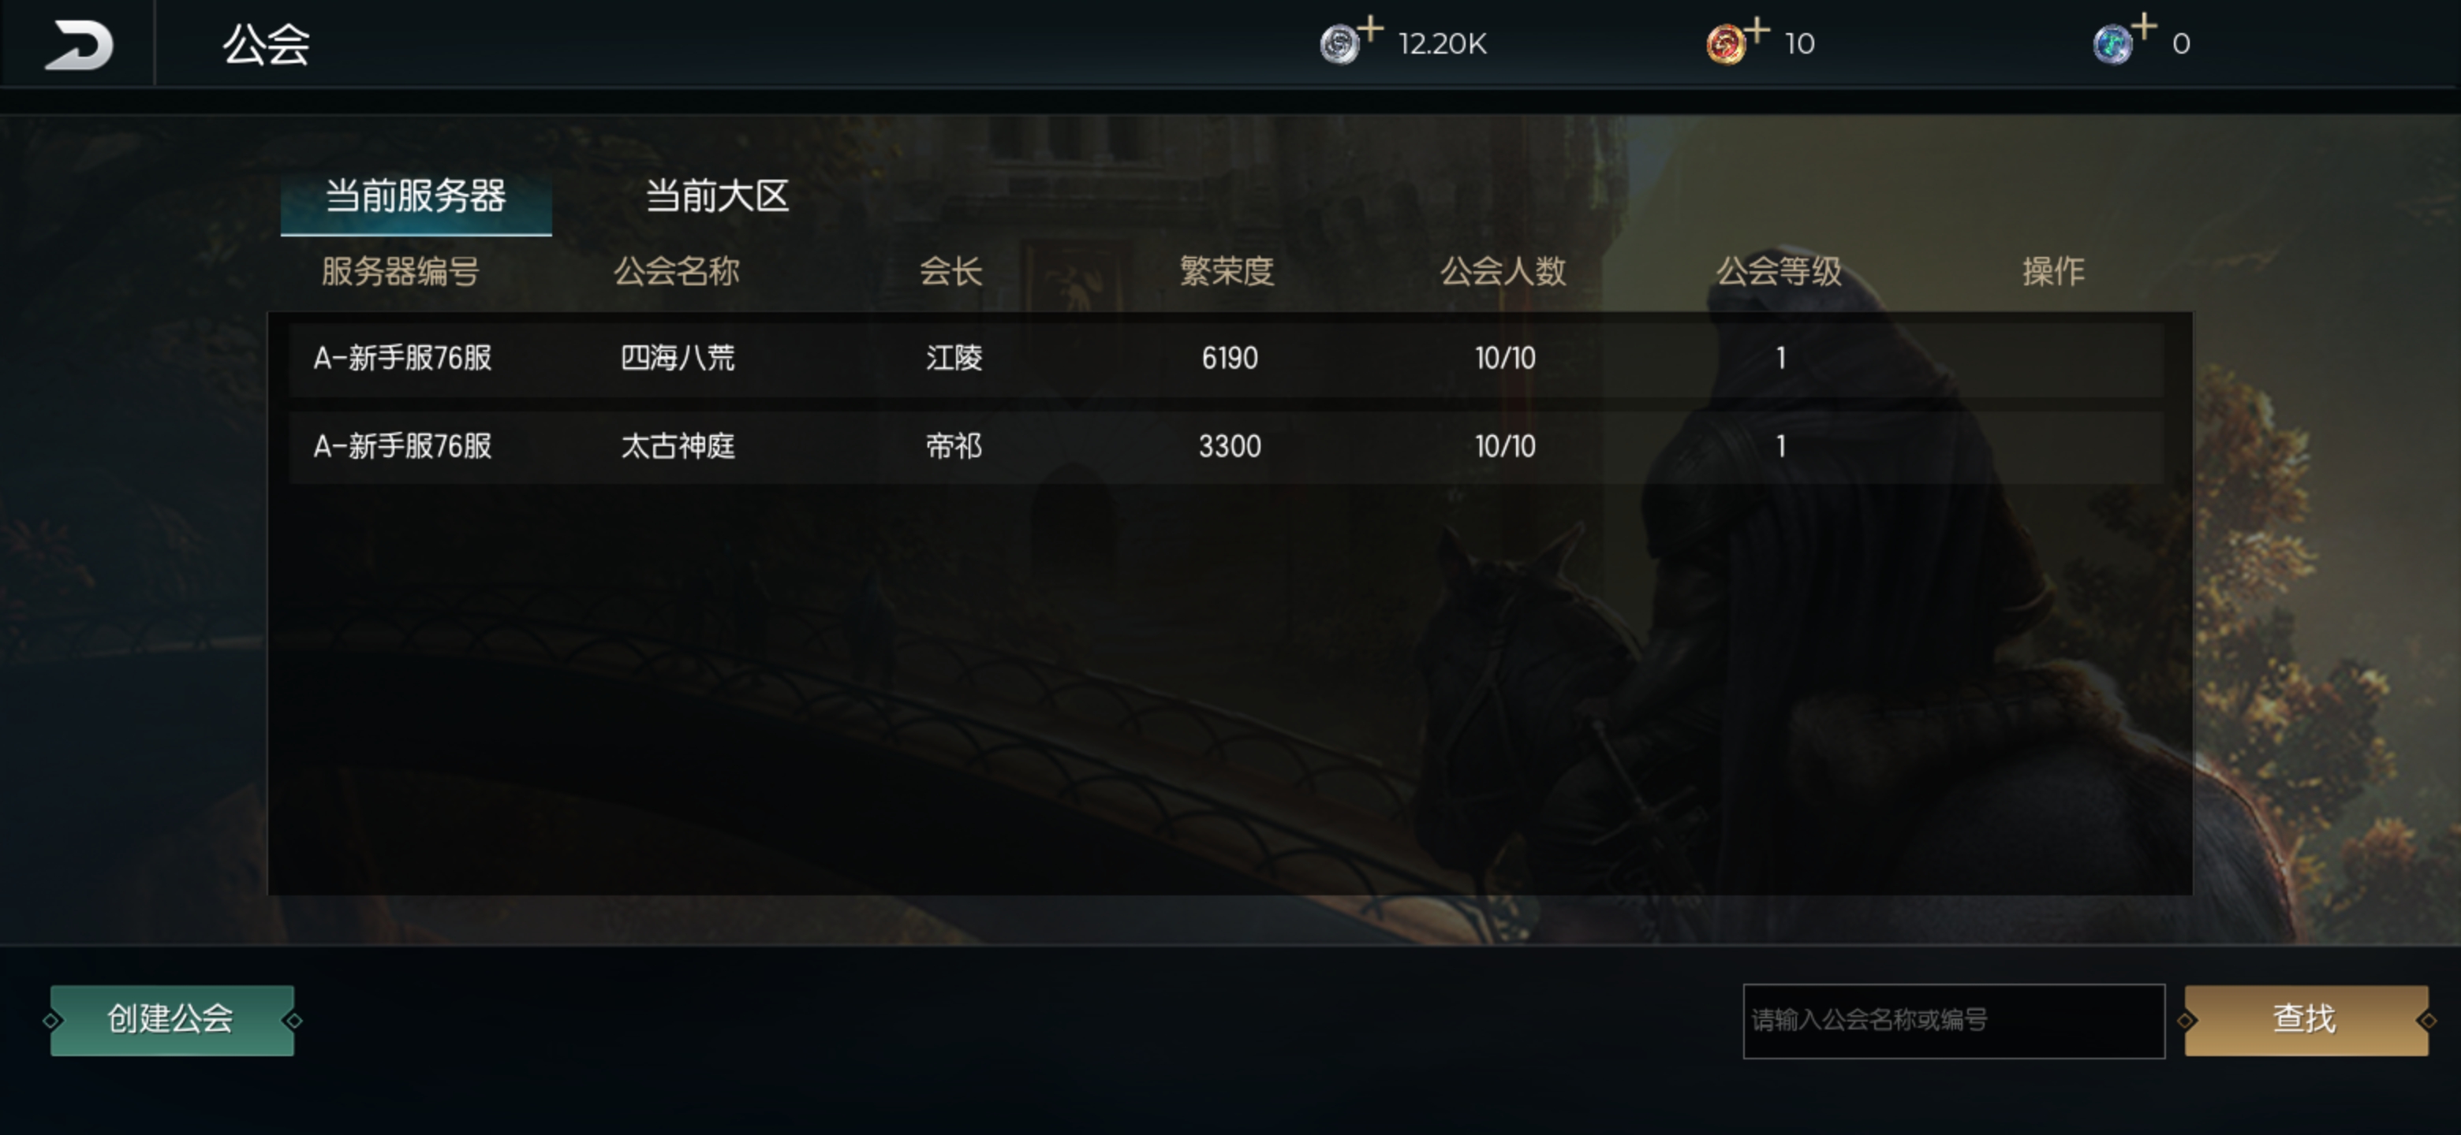This screenshot has width=2461, height=1135.
Task: Click the 服务器编号 column header
Action: (x=400, y=272)
